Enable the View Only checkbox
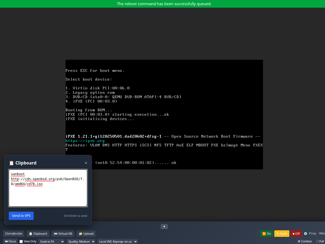 [21, 241]
